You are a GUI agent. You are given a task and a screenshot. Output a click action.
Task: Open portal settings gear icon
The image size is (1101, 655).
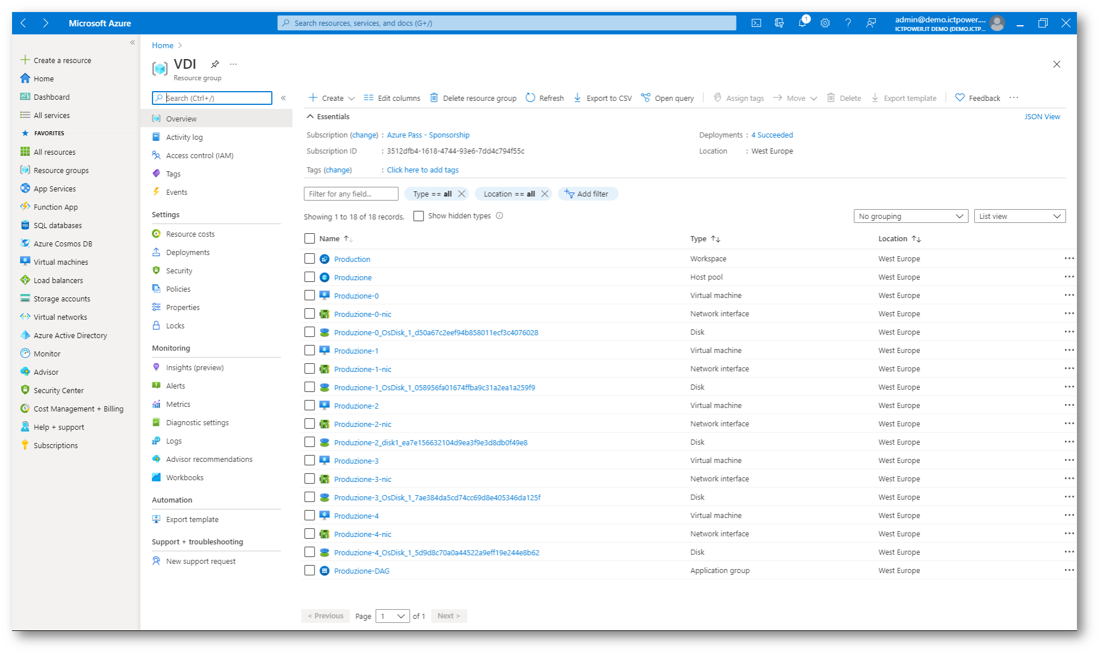click(x=825, y=23)
